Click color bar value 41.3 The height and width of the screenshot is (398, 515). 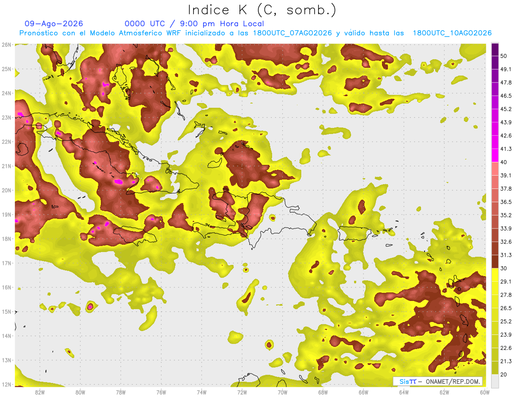point(506,149)
